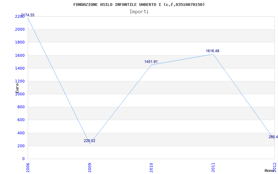Click the 2006 x-axis year label
Screen dimensions: 278x174
click(28, 167)
